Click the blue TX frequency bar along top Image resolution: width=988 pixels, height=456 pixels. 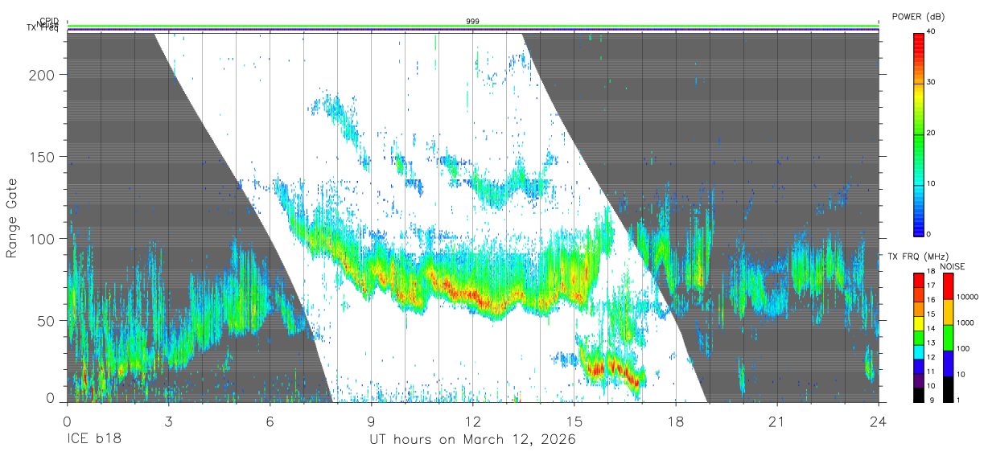coord(473,31)
